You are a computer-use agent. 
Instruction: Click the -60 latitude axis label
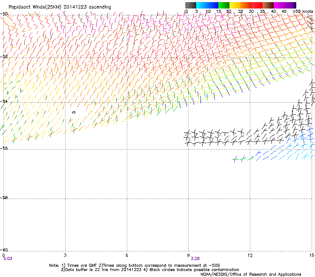click(x=4, y=250)
